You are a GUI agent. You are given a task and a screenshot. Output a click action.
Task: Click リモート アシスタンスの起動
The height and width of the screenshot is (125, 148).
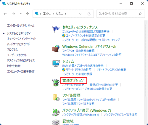(x=111, y=70)
